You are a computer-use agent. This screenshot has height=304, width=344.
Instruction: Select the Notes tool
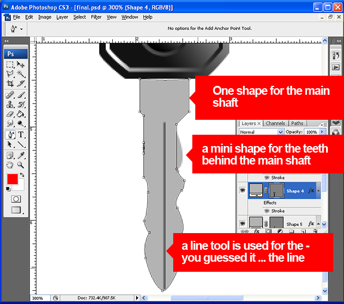10,156
